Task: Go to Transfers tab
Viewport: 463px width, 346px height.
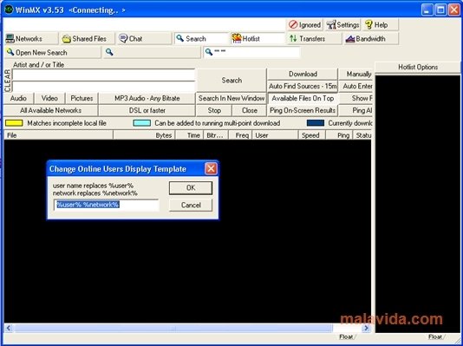Action: point(315,39)
